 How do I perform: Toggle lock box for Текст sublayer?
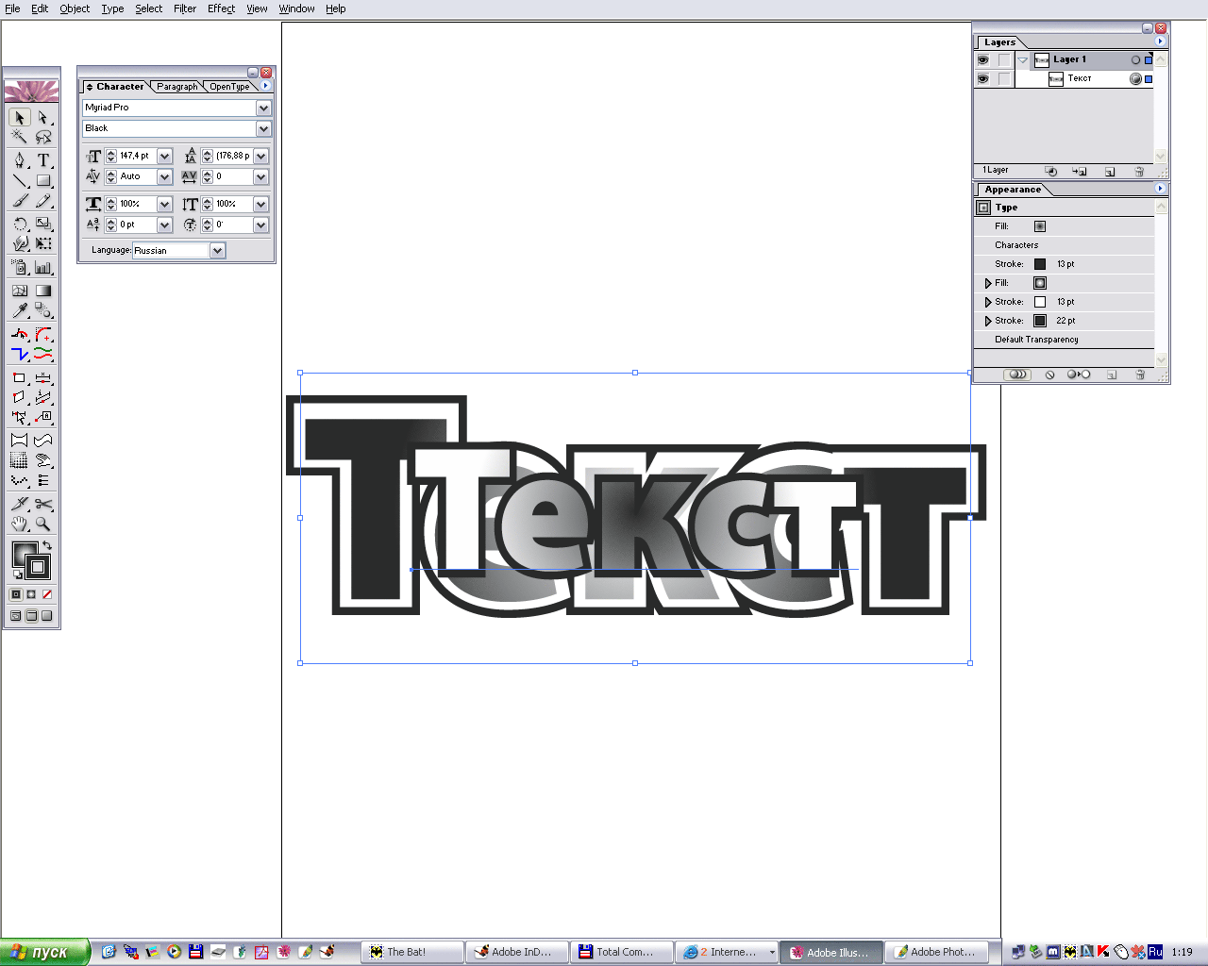(1003, 78)
